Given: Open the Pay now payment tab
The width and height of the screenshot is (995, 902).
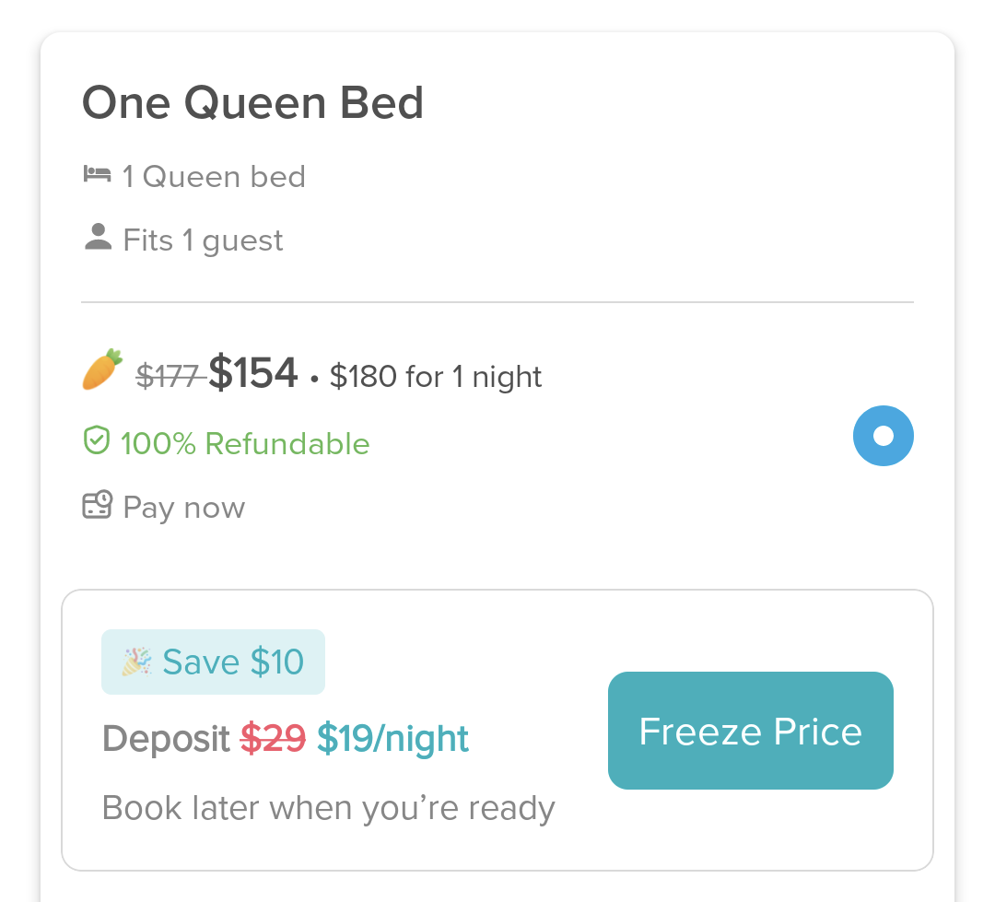Looking at the screenshot, I should pyautogui.click(x=183, y=507).
